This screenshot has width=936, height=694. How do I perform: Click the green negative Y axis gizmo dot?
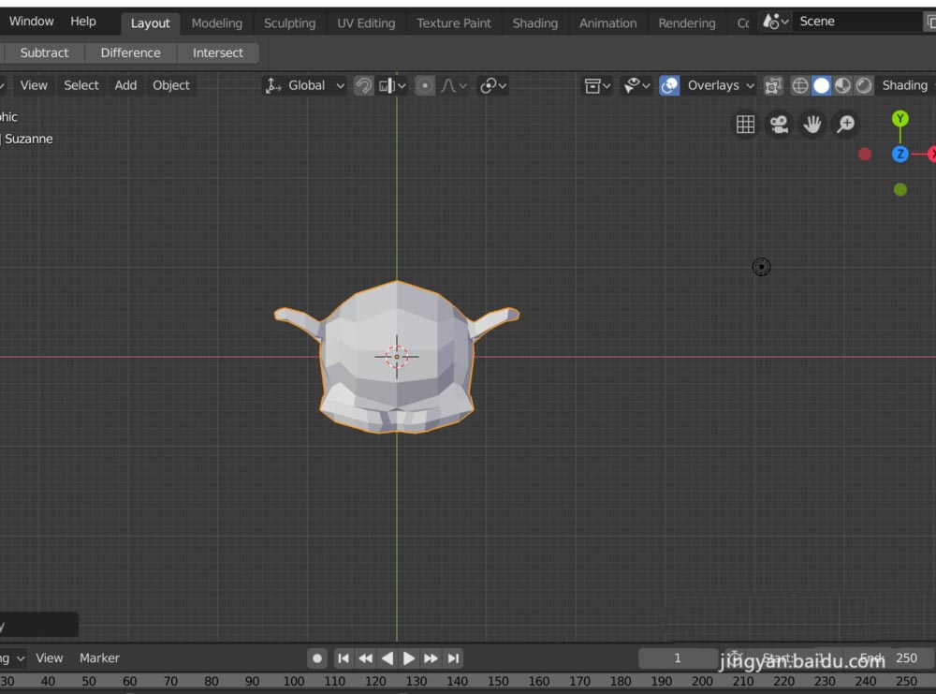(x=900, y=190)
